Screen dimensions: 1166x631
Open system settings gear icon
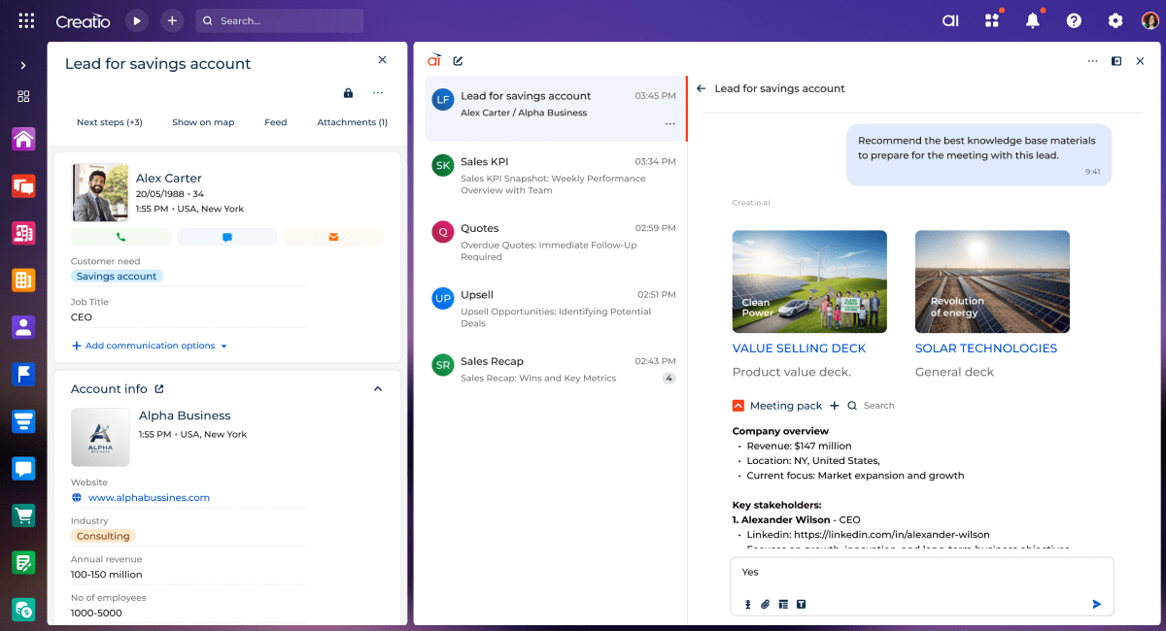click(1115, 20)
